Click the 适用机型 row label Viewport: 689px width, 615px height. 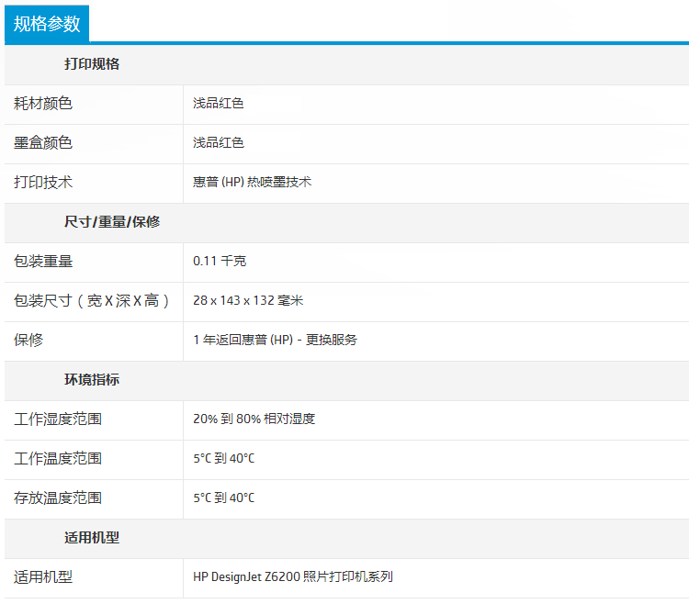tap(43, 577)
